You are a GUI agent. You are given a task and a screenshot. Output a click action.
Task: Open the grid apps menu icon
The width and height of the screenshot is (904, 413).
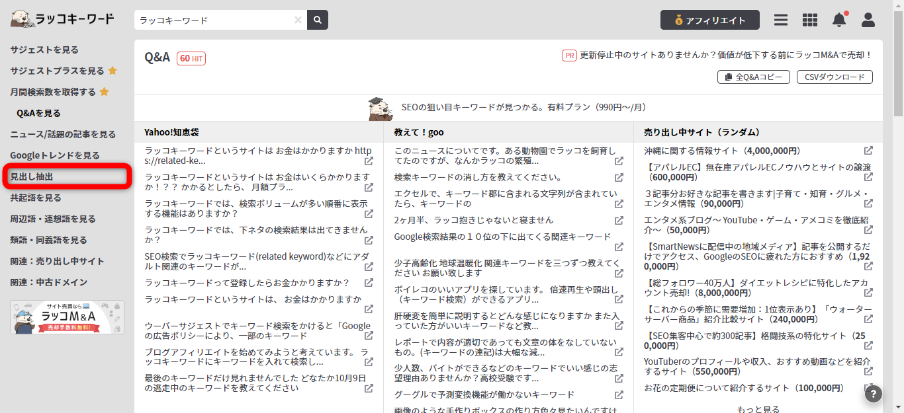tap(810, 20)
